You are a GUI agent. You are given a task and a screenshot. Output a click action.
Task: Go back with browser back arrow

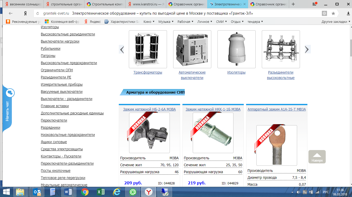[11, 13]
